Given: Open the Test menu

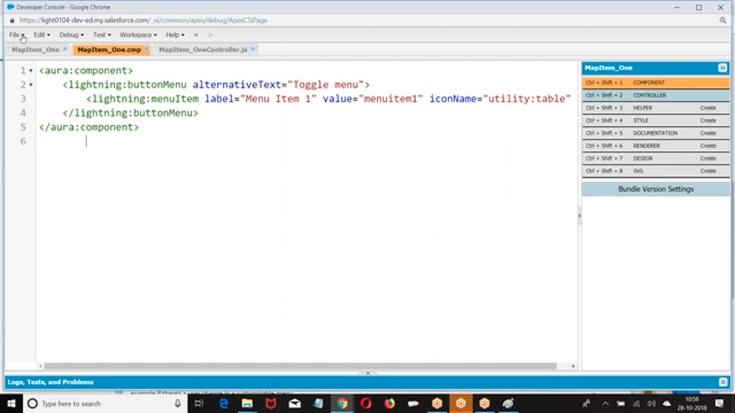Looking at the screenshot, I should point(102,35).
